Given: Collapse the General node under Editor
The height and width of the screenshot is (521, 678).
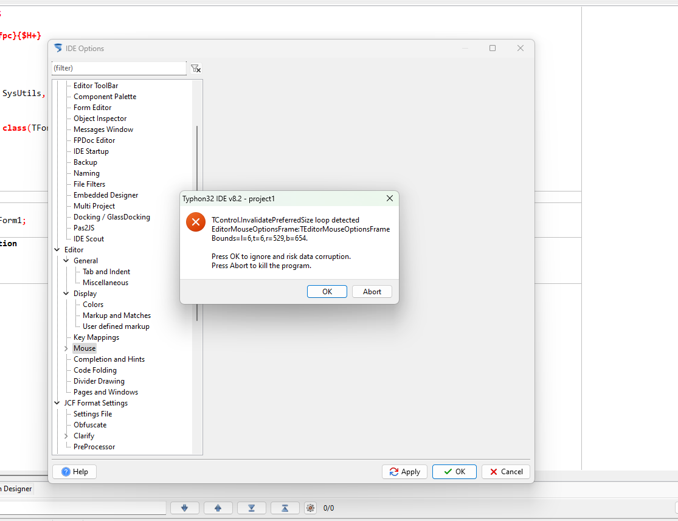Looking at the screenshot, I should tap(66, 260).
